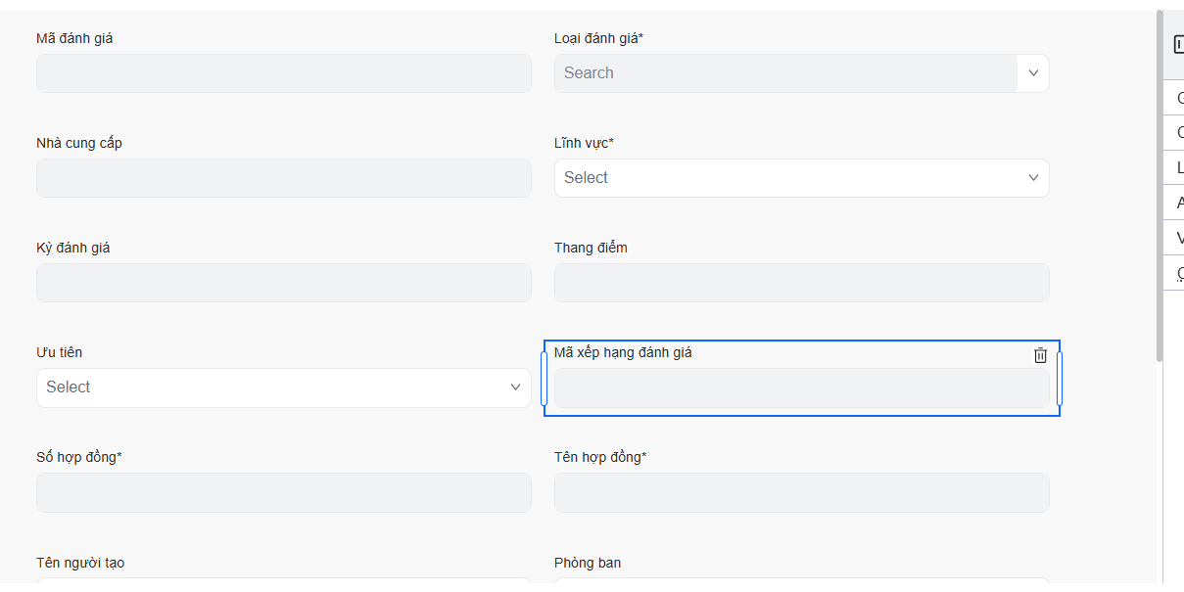Focus the Mã đánh giá input box
Viewport: 1184px width, 592px height.
click(x=283, y=73)
